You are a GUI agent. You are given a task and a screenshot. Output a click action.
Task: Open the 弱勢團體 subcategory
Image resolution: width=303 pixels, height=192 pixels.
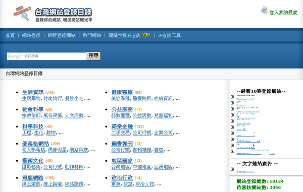(120, 116)
